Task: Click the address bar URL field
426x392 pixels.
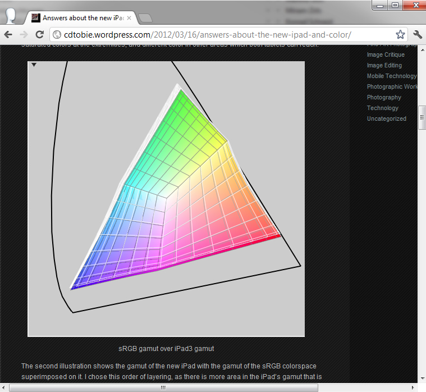Action: click(x=228, y=34)
